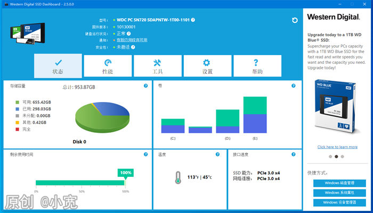
Task: Click model text WDC PC SN720 SDAPNTW-1T00-1101
Action: point(153,20)
